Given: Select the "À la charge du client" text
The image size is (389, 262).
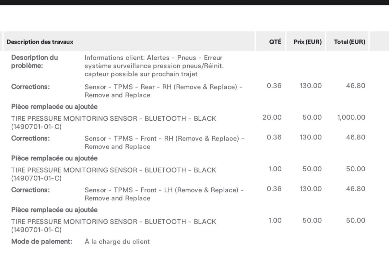Looking at the screenshot, I should [117, 241].
